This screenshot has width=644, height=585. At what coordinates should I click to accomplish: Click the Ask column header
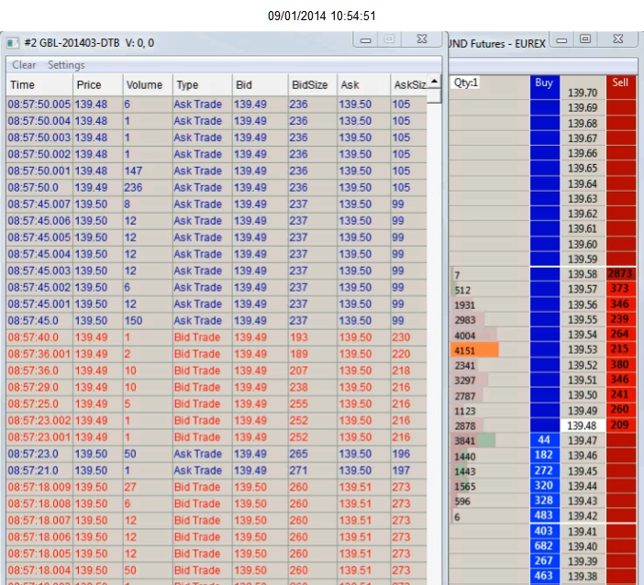point(363,85)
